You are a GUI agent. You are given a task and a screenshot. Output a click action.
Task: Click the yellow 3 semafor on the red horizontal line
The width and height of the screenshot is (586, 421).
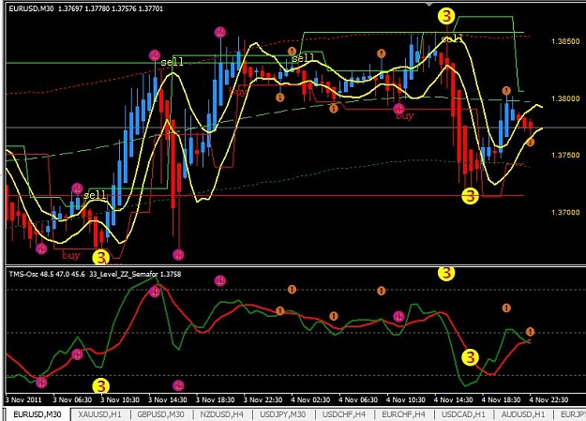[470, 196]
